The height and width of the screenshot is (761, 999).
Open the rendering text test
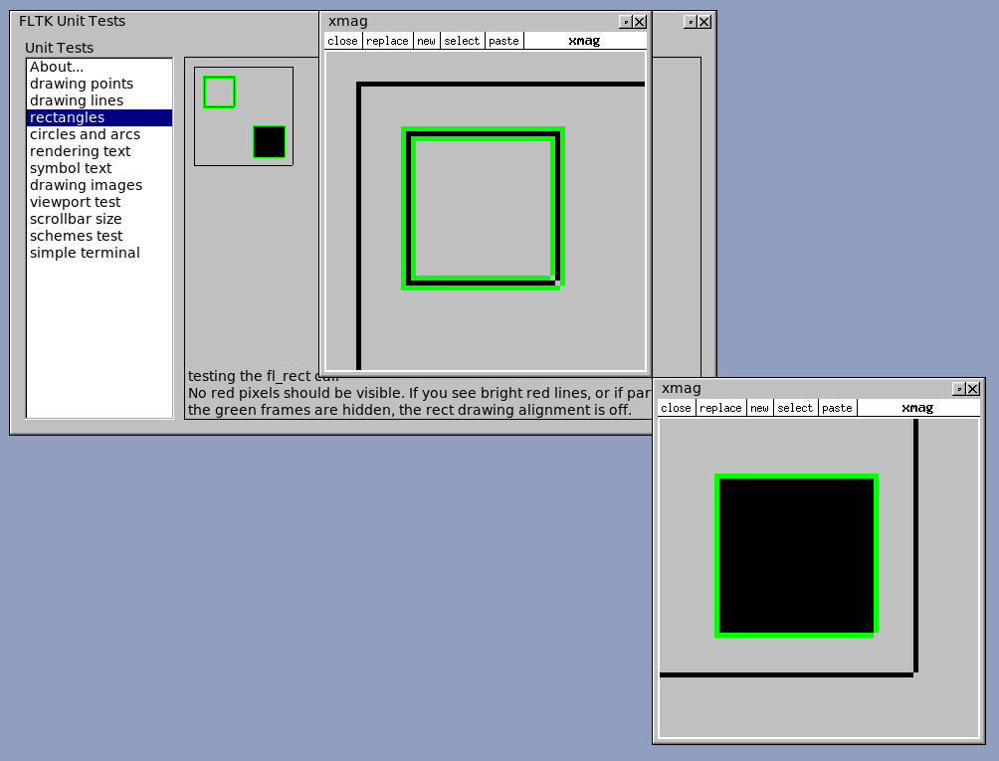tap(83, 151)
